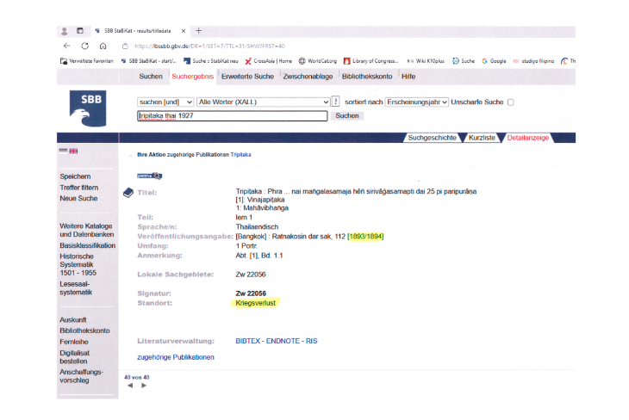Open the Suche bookmark

[464, 61]
